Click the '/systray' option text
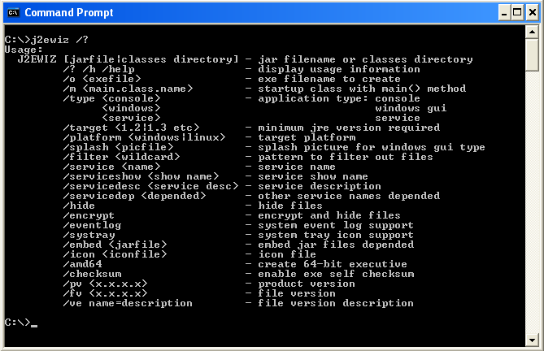The height and width of the screenshot is (351, 544). click(89, 235)
